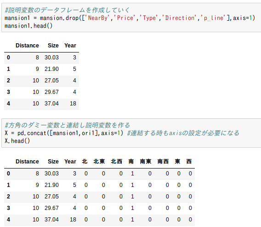
Task: Click Size value 30.03 in X output table
Action: pyautogui.click(x=51, y=174)
